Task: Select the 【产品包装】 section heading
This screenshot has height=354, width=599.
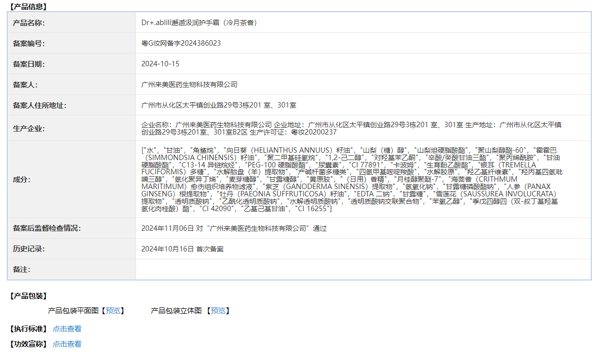Action: click(x=28, y=296)
